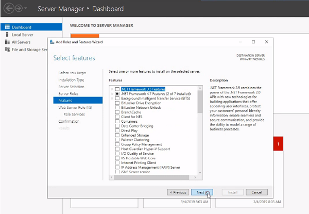The width and height of the screenshot is (309, 214).
Task: Click the horizontal scrollbar thumb in Features list
Action: click(151, 177)
